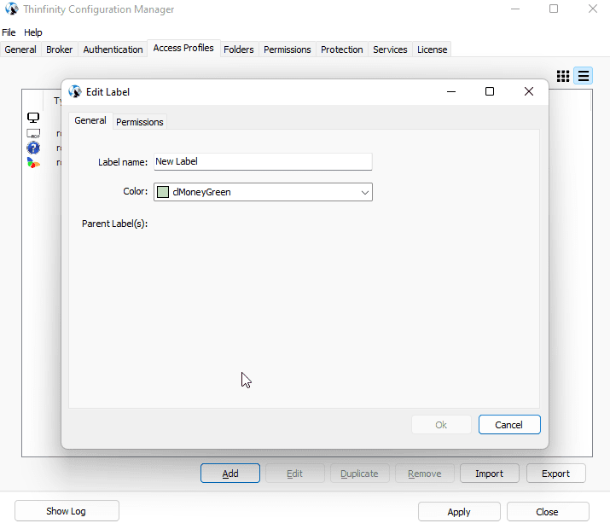Click the Remove button
The width and height of the screenshot is (610, 529).
coord(424,474)
